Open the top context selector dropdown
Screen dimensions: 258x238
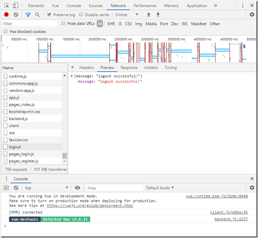coord(46,188)
